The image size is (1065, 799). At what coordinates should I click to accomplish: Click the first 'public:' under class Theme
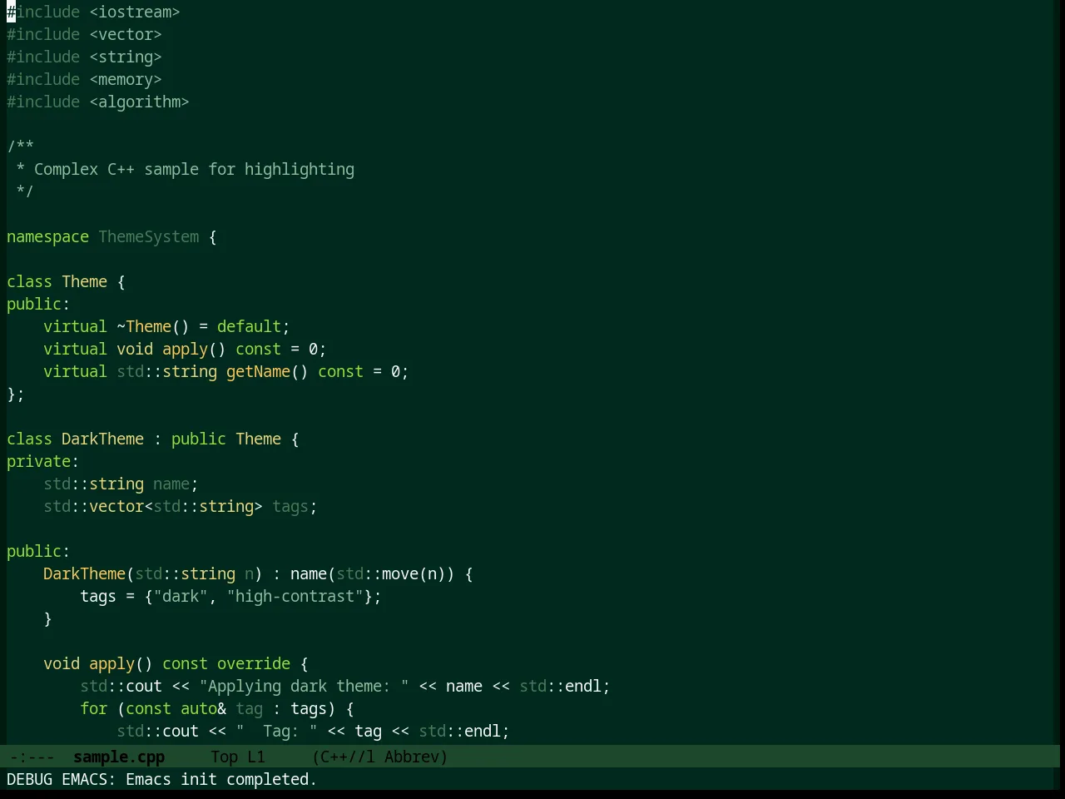[38, 305]
